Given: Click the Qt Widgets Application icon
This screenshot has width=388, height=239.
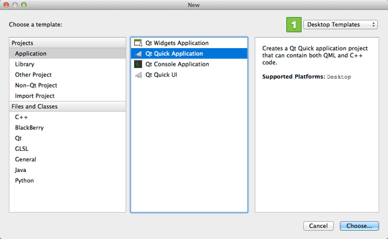Looking at the screenshot, I should click(x=138, y=43).
